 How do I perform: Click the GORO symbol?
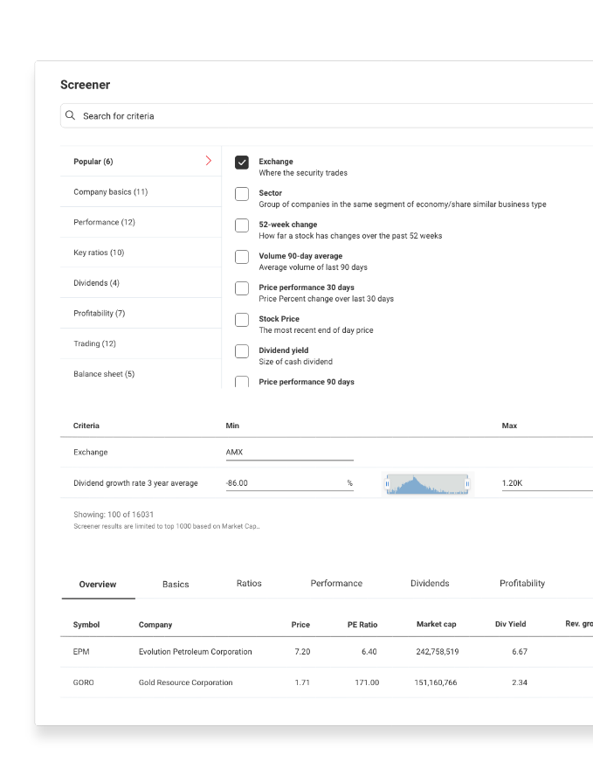(84, 682)
